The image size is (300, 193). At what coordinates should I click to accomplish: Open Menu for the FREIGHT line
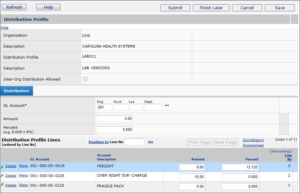click(x=23, y=166)
